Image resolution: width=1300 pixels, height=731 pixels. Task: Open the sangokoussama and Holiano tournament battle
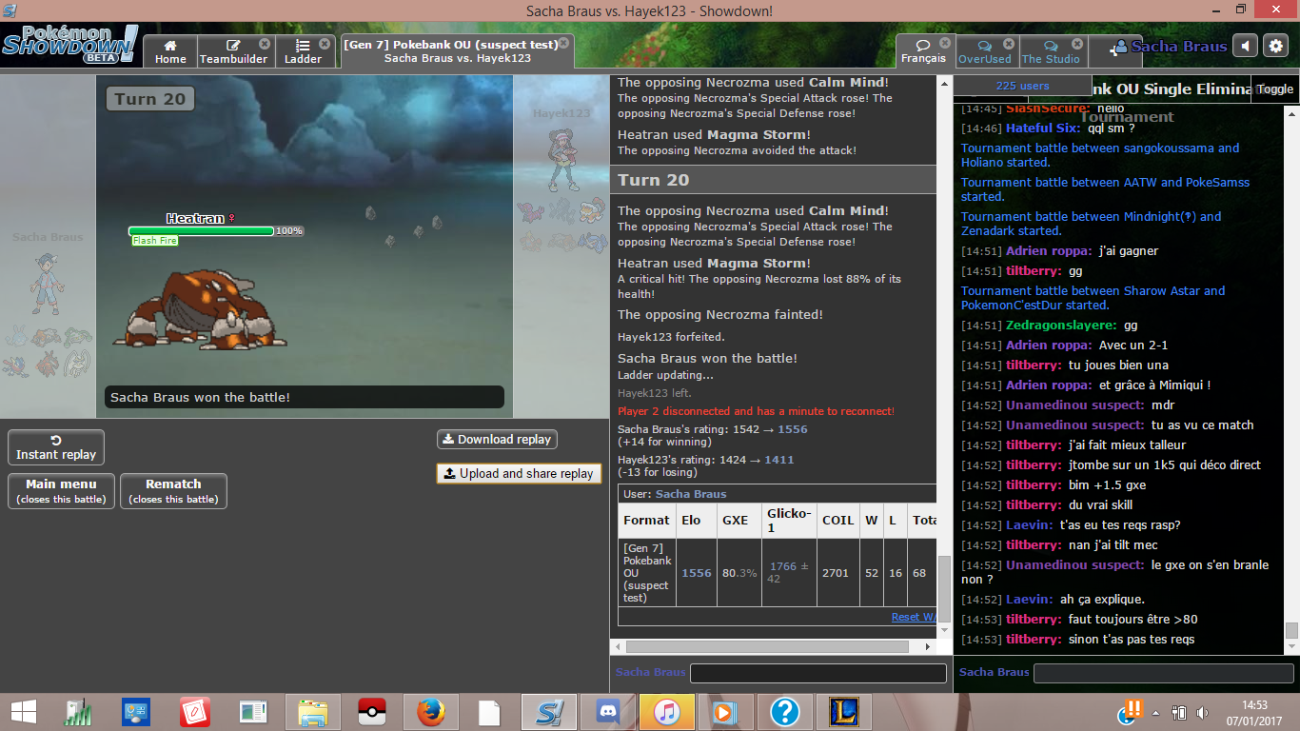pos(1100,155)
